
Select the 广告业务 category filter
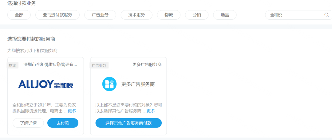point(100,15)
